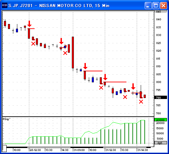This screenshot has height=154, width=169.
Task: Click price scale label 795
Action: click(x=159, y=90)
